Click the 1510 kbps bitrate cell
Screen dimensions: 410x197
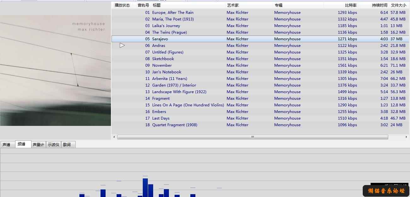pos(347,118)
